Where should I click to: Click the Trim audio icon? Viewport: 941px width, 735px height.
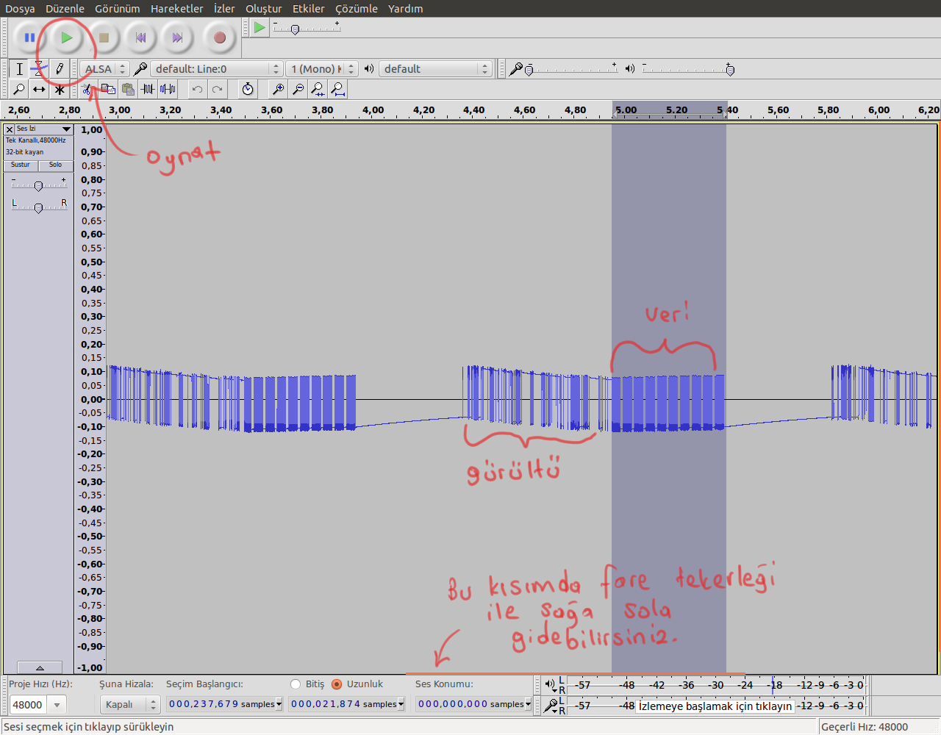click(x=148, y=90)
